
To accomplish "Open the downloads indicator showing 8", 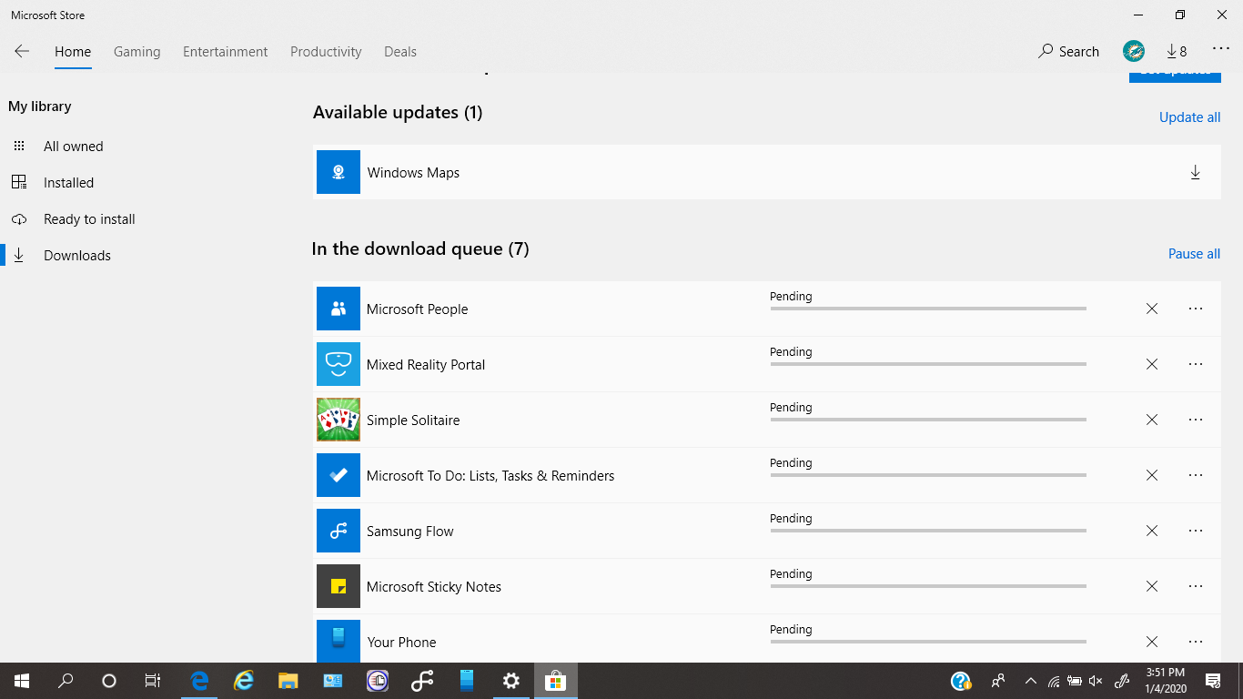I will [1176, 51].
